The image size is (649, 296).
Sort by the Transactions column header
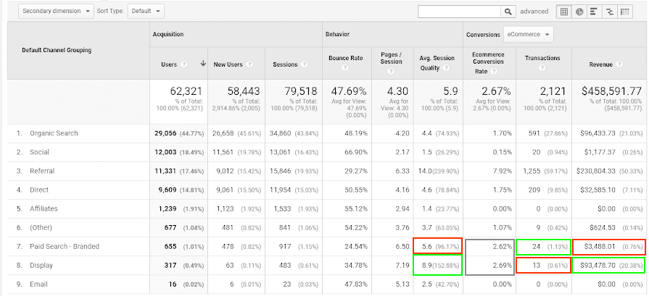(x=542, y=58)
